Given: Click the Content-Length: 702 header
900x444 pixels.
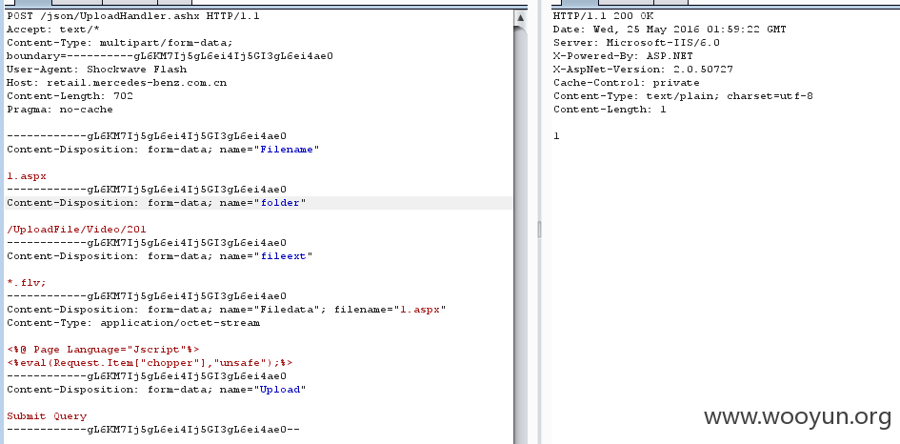Looking at the screenshot, I should (x=70, y=96).
